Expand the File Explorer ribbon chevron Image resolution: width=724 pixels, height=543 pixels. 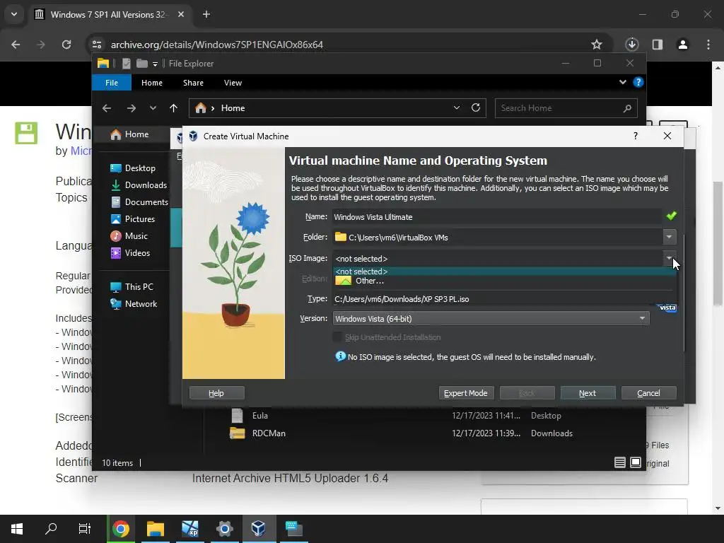coord(622,82)
